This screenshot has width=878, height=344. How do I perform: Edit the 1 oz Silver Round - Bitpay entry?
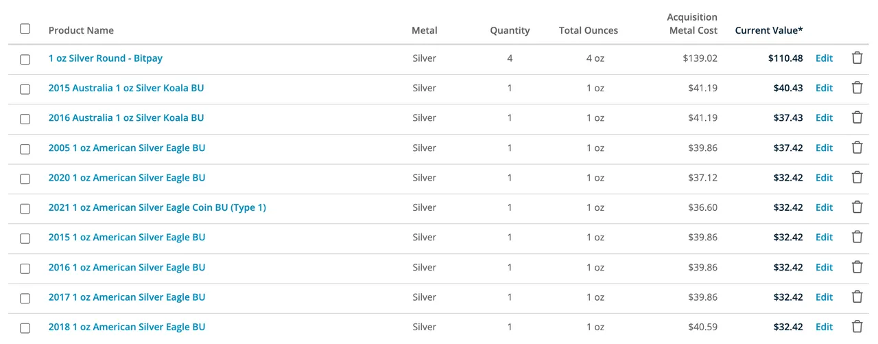point(824,58)
